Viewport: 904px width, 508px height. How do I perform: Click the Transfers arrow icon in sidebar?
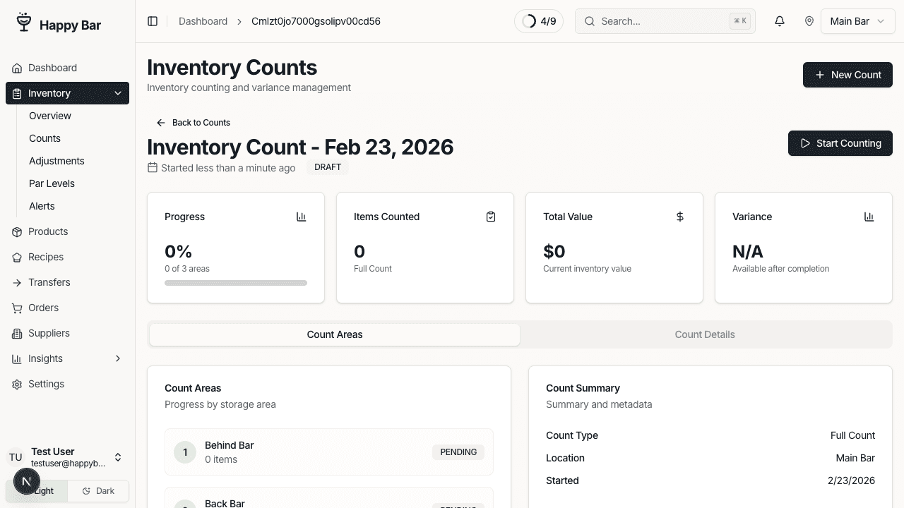16,282
